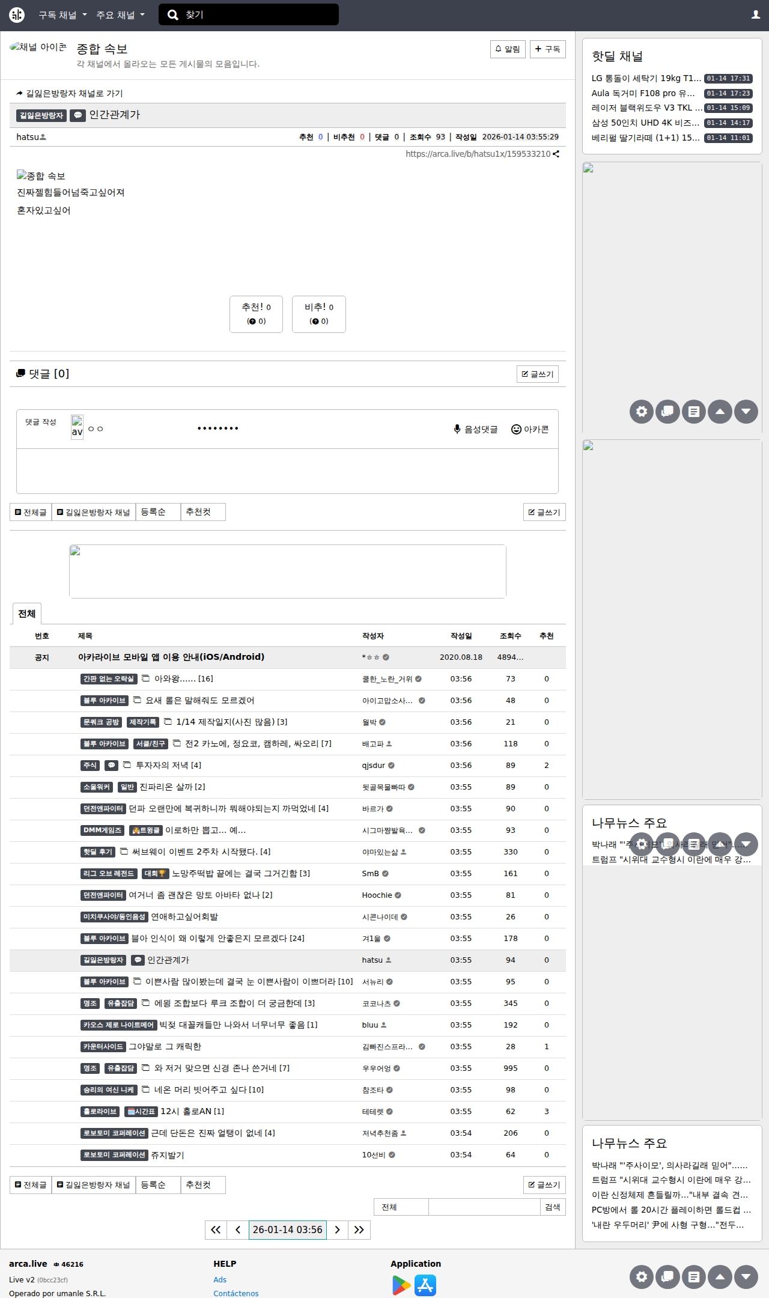The image size is (769, 1298).
Task: Select the 전체 tab above the post list
Action: (x=26, y=614)
